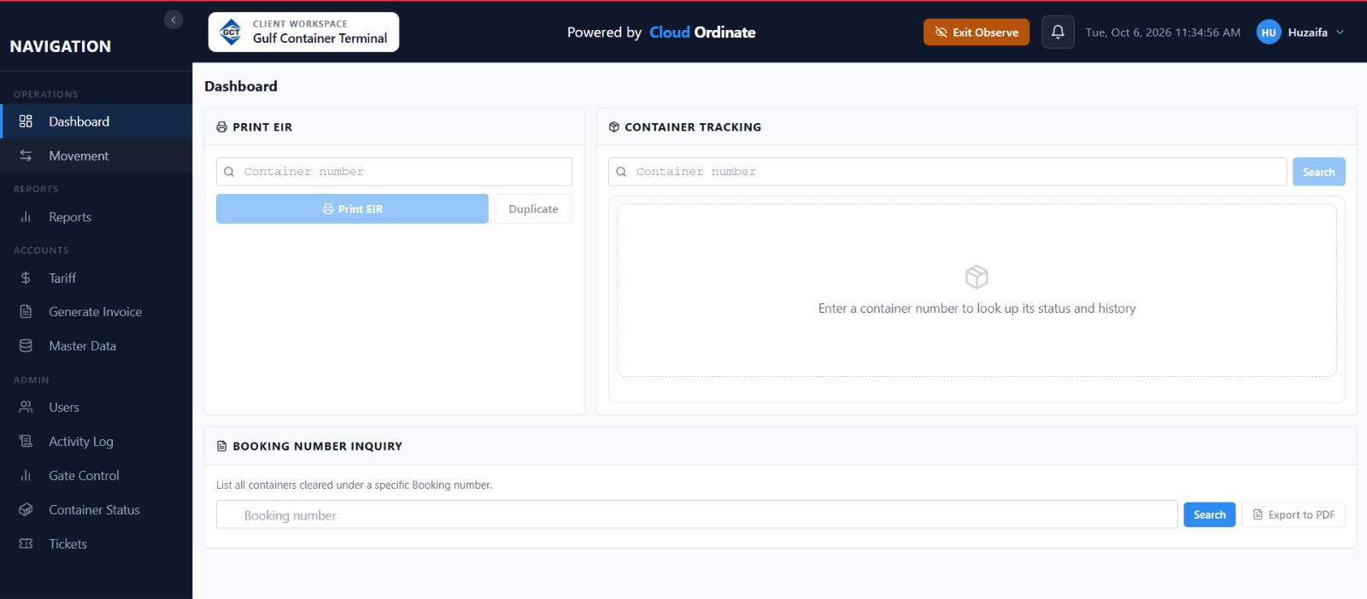
Task: Select Tariff from the navigation
Action: pos(97,278)
